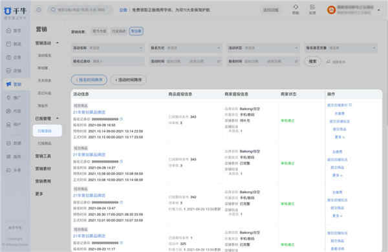Open 用户 icon in left sidebar
The image size is (388, 252).
8,124
